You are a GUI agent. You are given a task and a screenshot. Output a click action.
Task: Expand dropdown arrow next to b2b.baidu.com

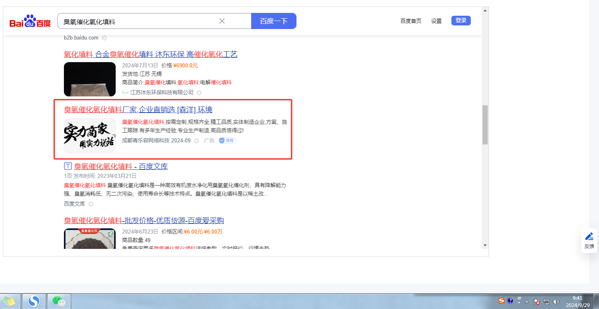[x=104, y=38]
